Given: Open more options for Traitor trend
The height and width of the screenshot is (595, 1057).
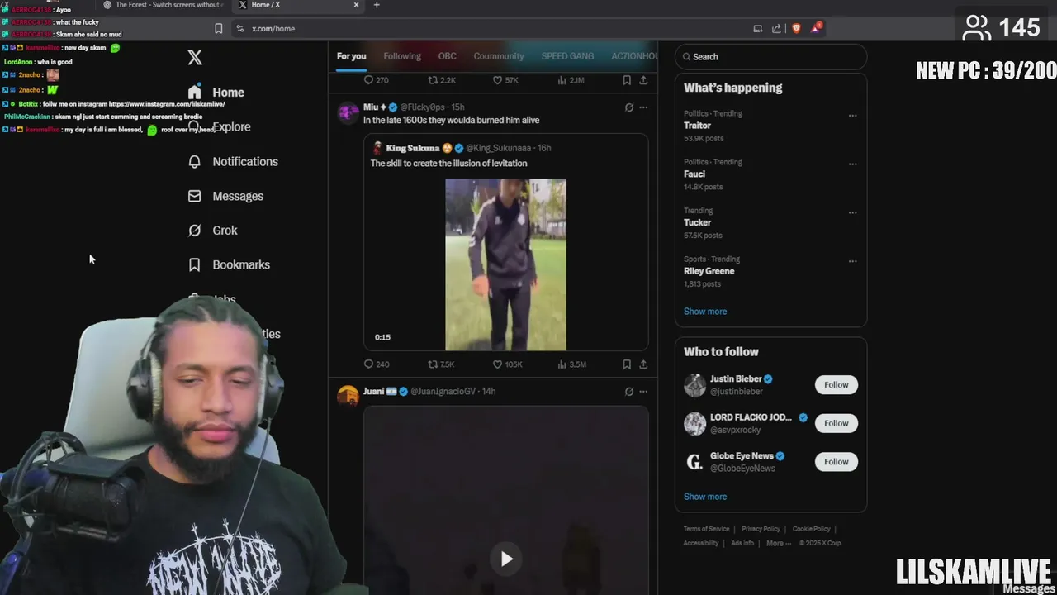Looking at the screenshot, I should point(852,116).
